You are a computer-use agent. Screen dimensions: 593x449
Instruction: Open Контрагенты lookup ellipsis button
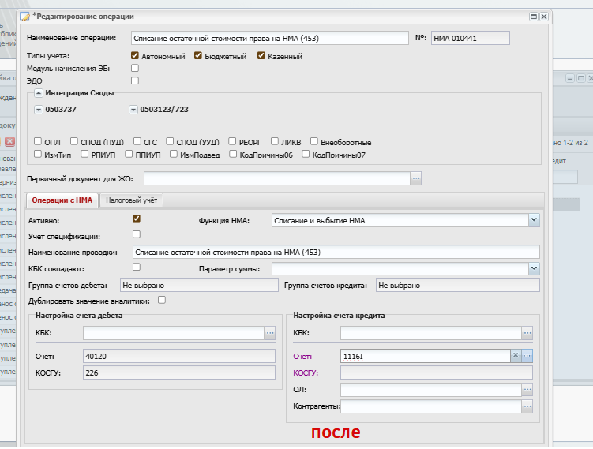coord(527,406)
